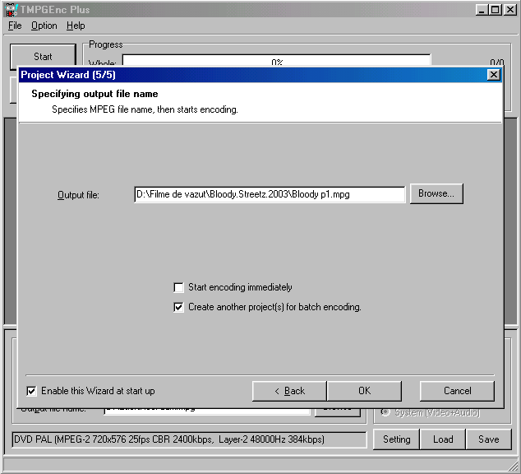
Task: Open the Option menu
Action: 44,26
